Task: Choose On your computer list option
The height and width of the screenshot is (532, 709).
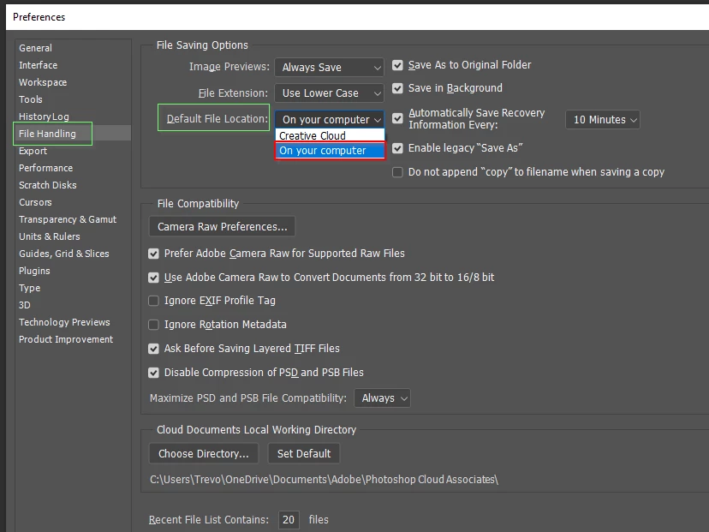Action: pyautogui.click(x=330, y=151)
